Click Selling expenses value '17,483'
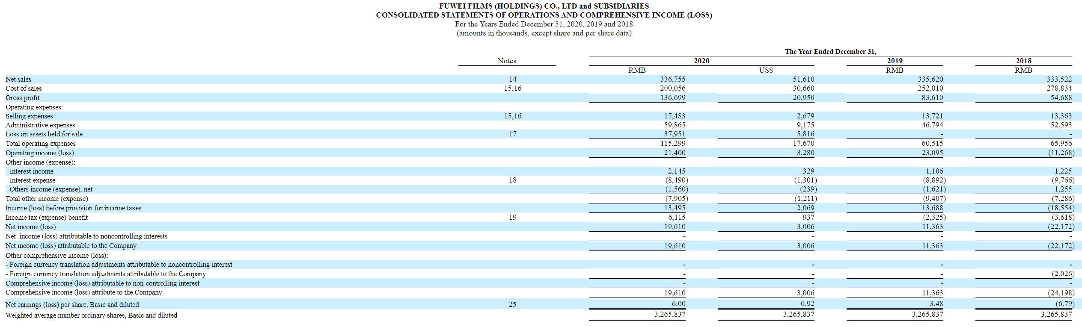This screenshot has width=1082, height=327. [675, 116]
